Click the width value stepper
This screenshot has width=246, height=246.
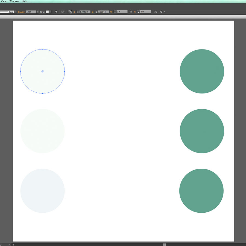point(115,12)
